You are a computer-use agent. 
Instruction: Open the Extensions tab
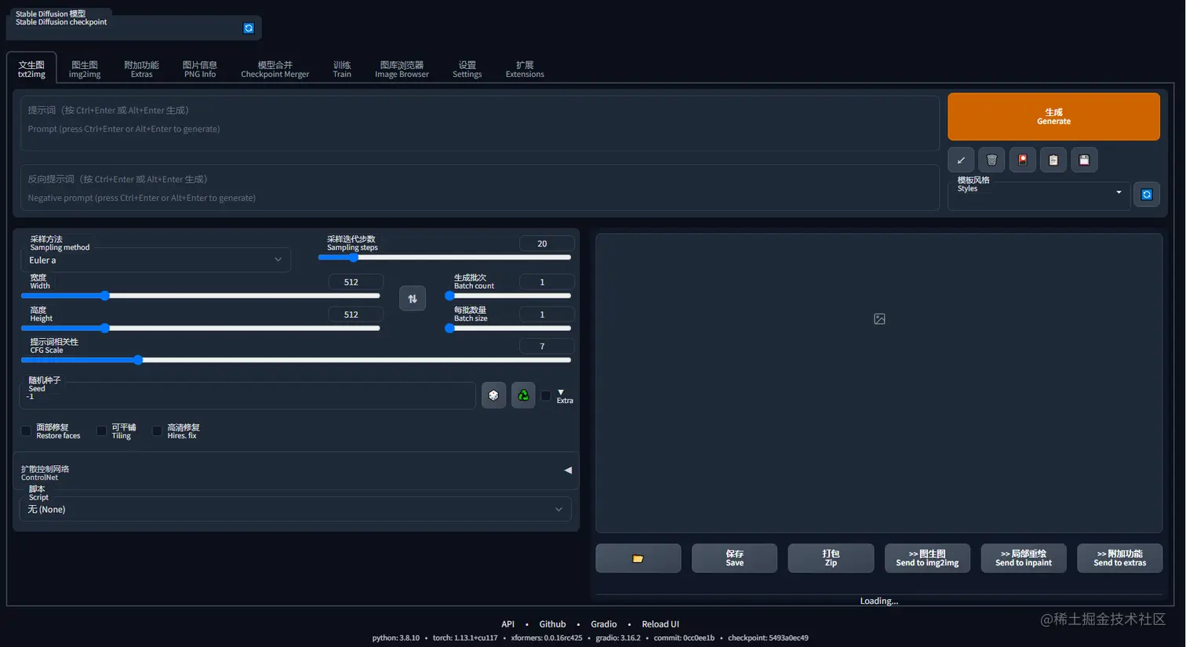525,69
